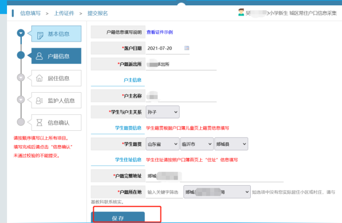
Task: Click the 户主信息 section heading
Action: point(132,80)
